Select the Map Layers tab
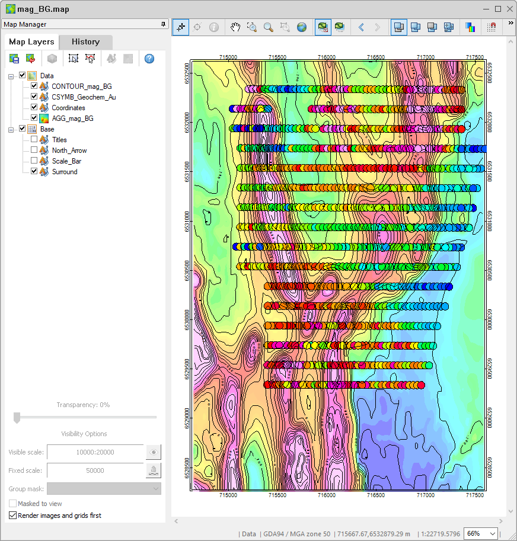Image resolution: width=517 pixels, height=541 pixels. coord(31,42)
